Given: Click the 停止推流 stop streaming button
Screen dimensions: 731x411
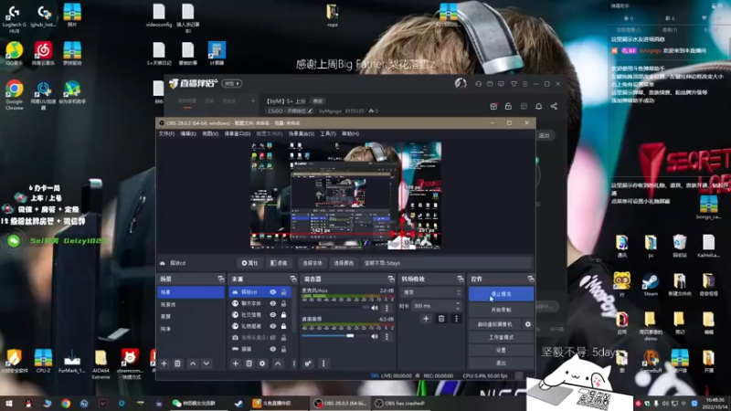Looking at the screenshot, I should [x=501, y=294].
